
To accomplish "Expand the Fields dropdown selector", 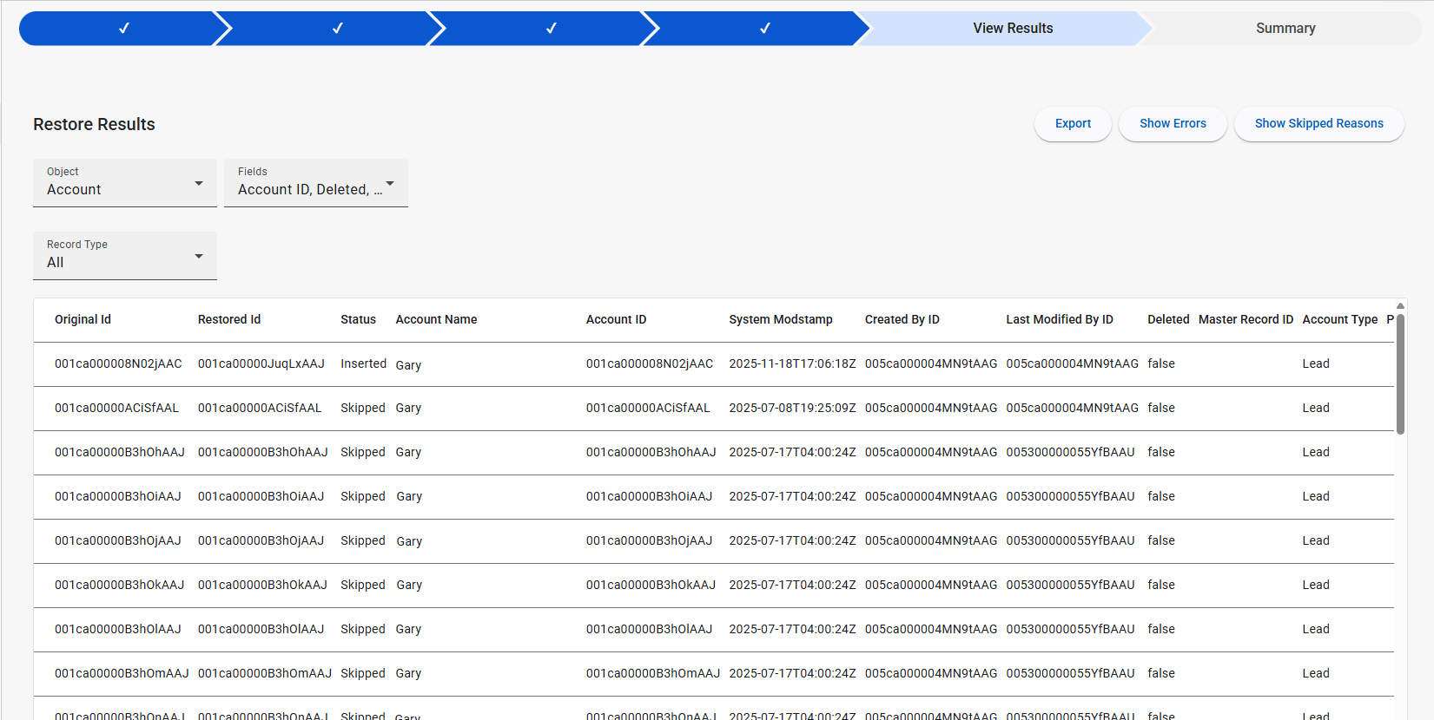I will (316, 183).
